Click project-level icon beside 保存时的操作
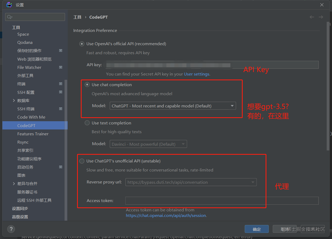 pos(61,51)
